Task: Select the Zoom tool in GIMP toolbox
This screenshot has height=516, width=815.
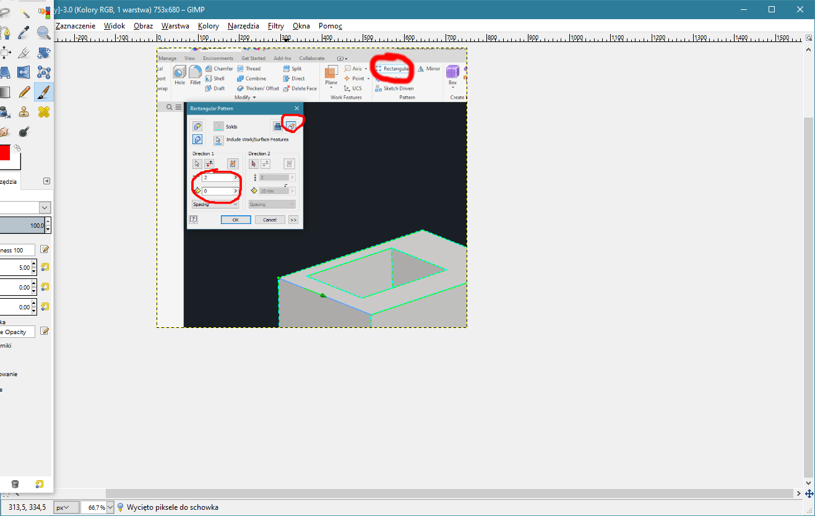Action: pyautogui.click(x=43, y=33)
